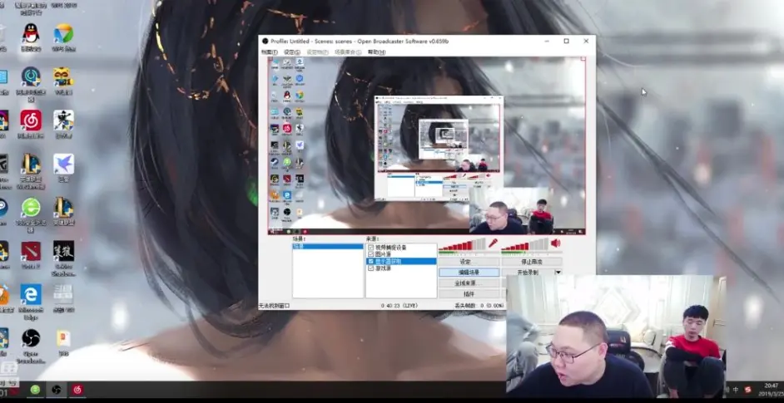Mute the microphone via red mic icon
784x403 pixels.
[x=493, y=243]
